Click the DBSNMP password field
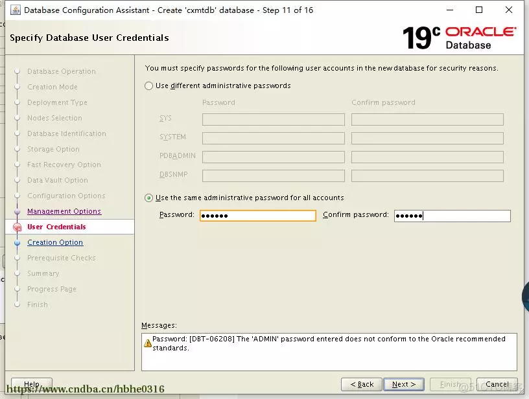Screen dimensions: 529x399 click(274, 176)
